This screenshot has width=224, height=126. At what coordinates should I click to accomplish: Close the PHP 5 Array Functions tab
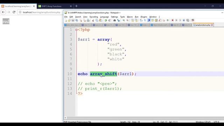71,6
